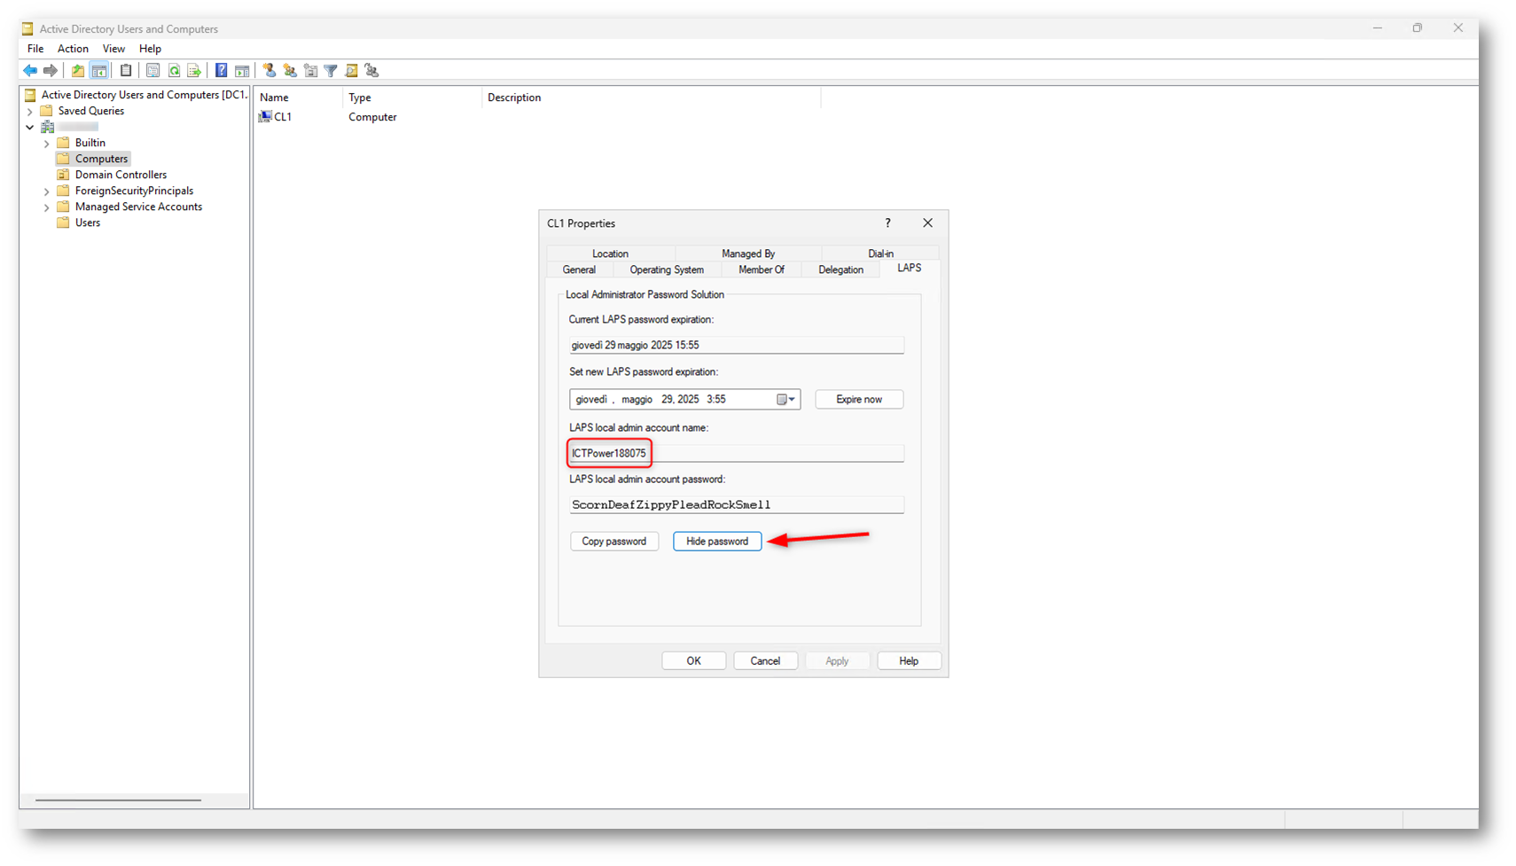Create a new user with toolbar icon
The height and width of the screenshot is (866, 1516).
[x=270, y=71]
